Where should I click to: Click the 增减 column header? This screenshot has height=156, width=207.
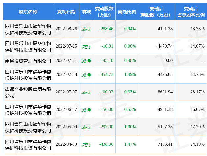(86, 12)
